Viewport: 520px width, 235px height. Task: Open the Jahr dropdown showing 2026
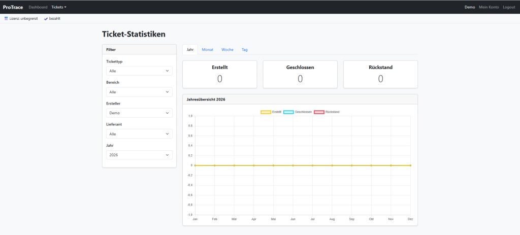point(139,155)
